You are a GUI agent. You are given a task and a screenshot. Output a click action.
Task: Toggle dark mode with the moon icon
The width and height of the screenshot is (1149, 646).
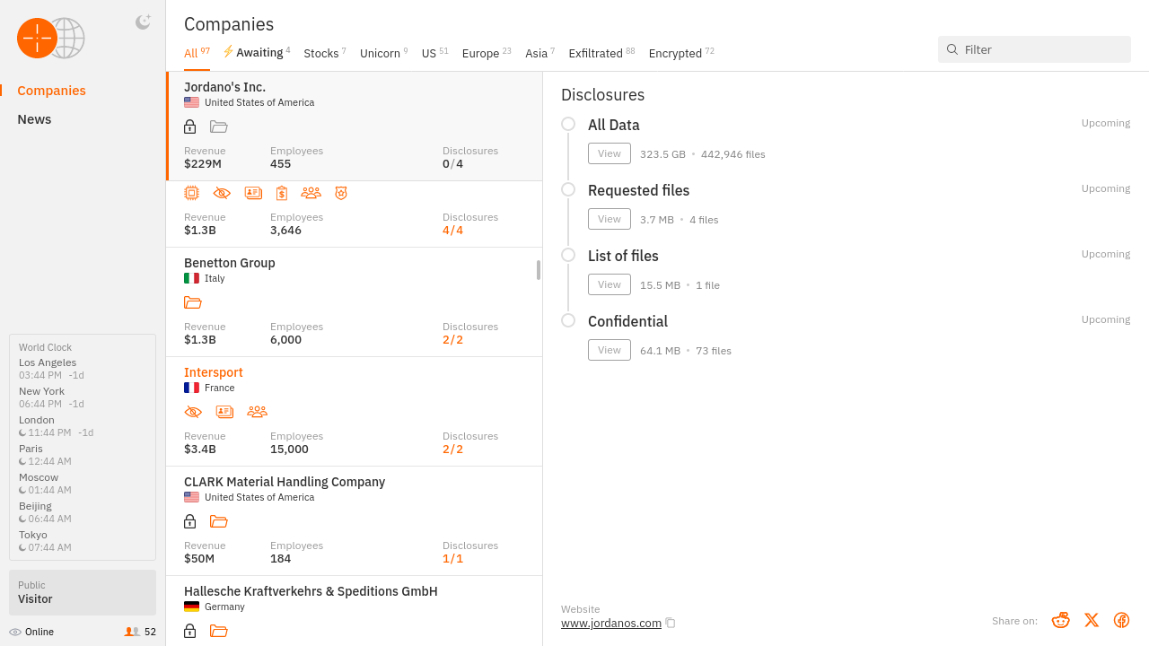point(143,22)
